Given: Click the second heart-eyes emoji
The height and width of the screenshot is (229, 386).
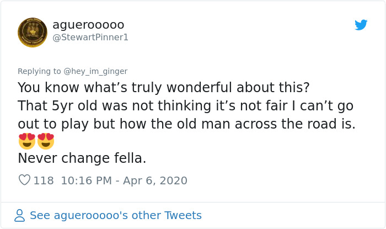Looking at the screenshot, I should point(46,141).
